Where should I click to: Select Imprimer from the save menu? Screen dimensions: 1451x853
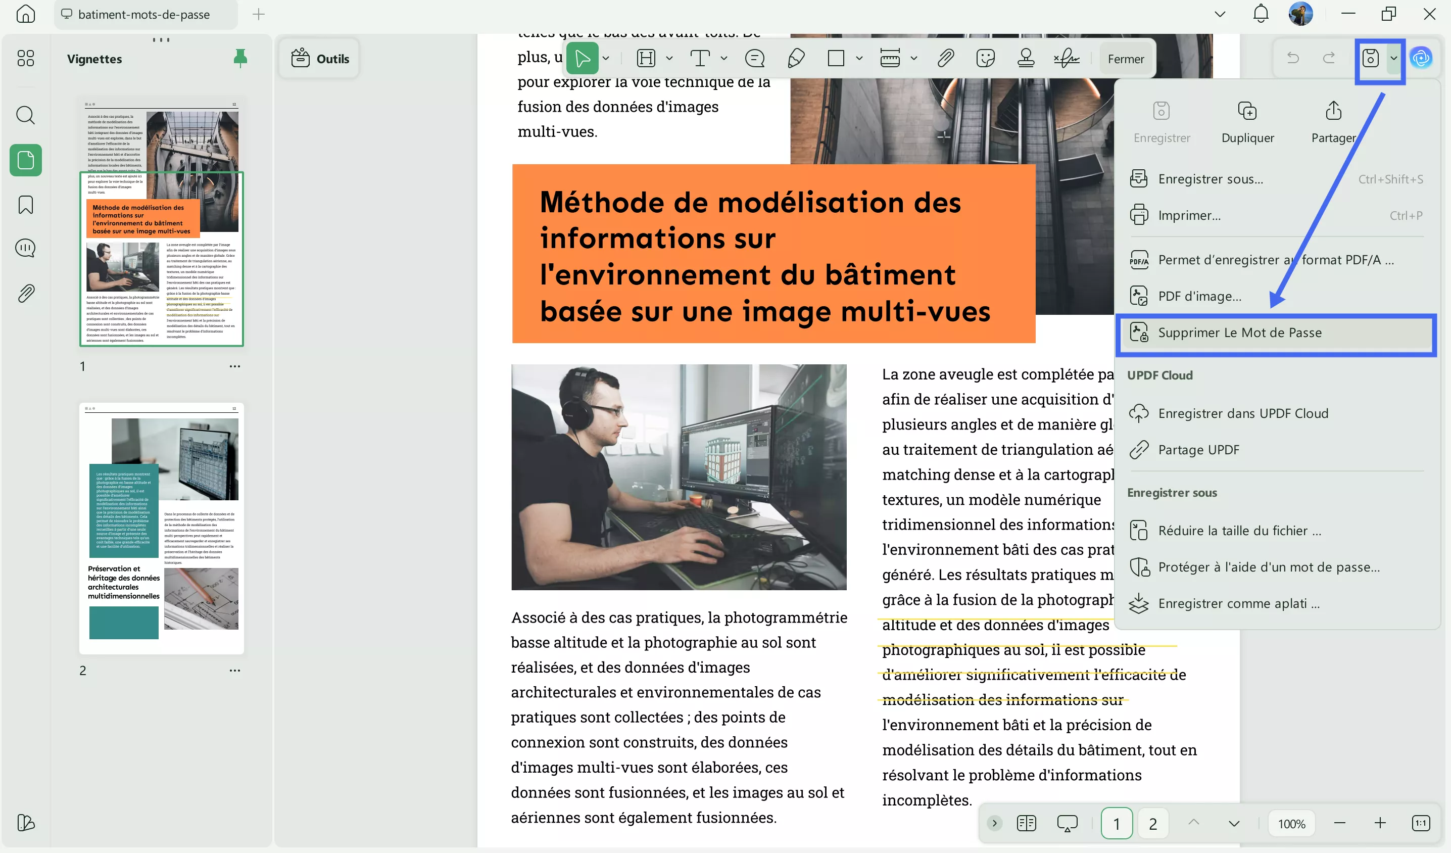pos(1189,215)
